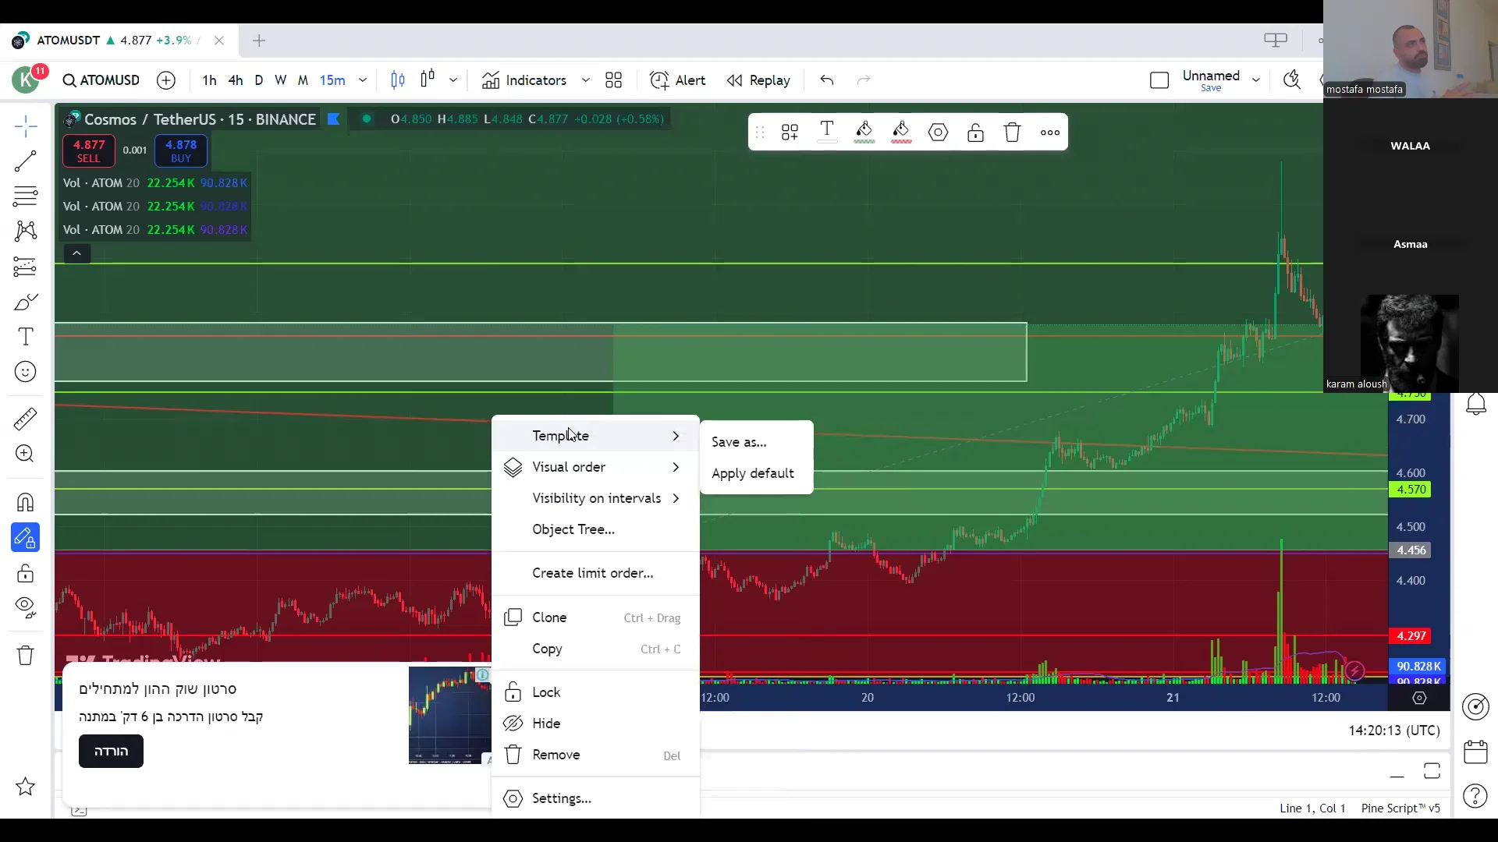Hide the drawing via context menu
The image size is (1498, 842).
[x=595, y=723]
